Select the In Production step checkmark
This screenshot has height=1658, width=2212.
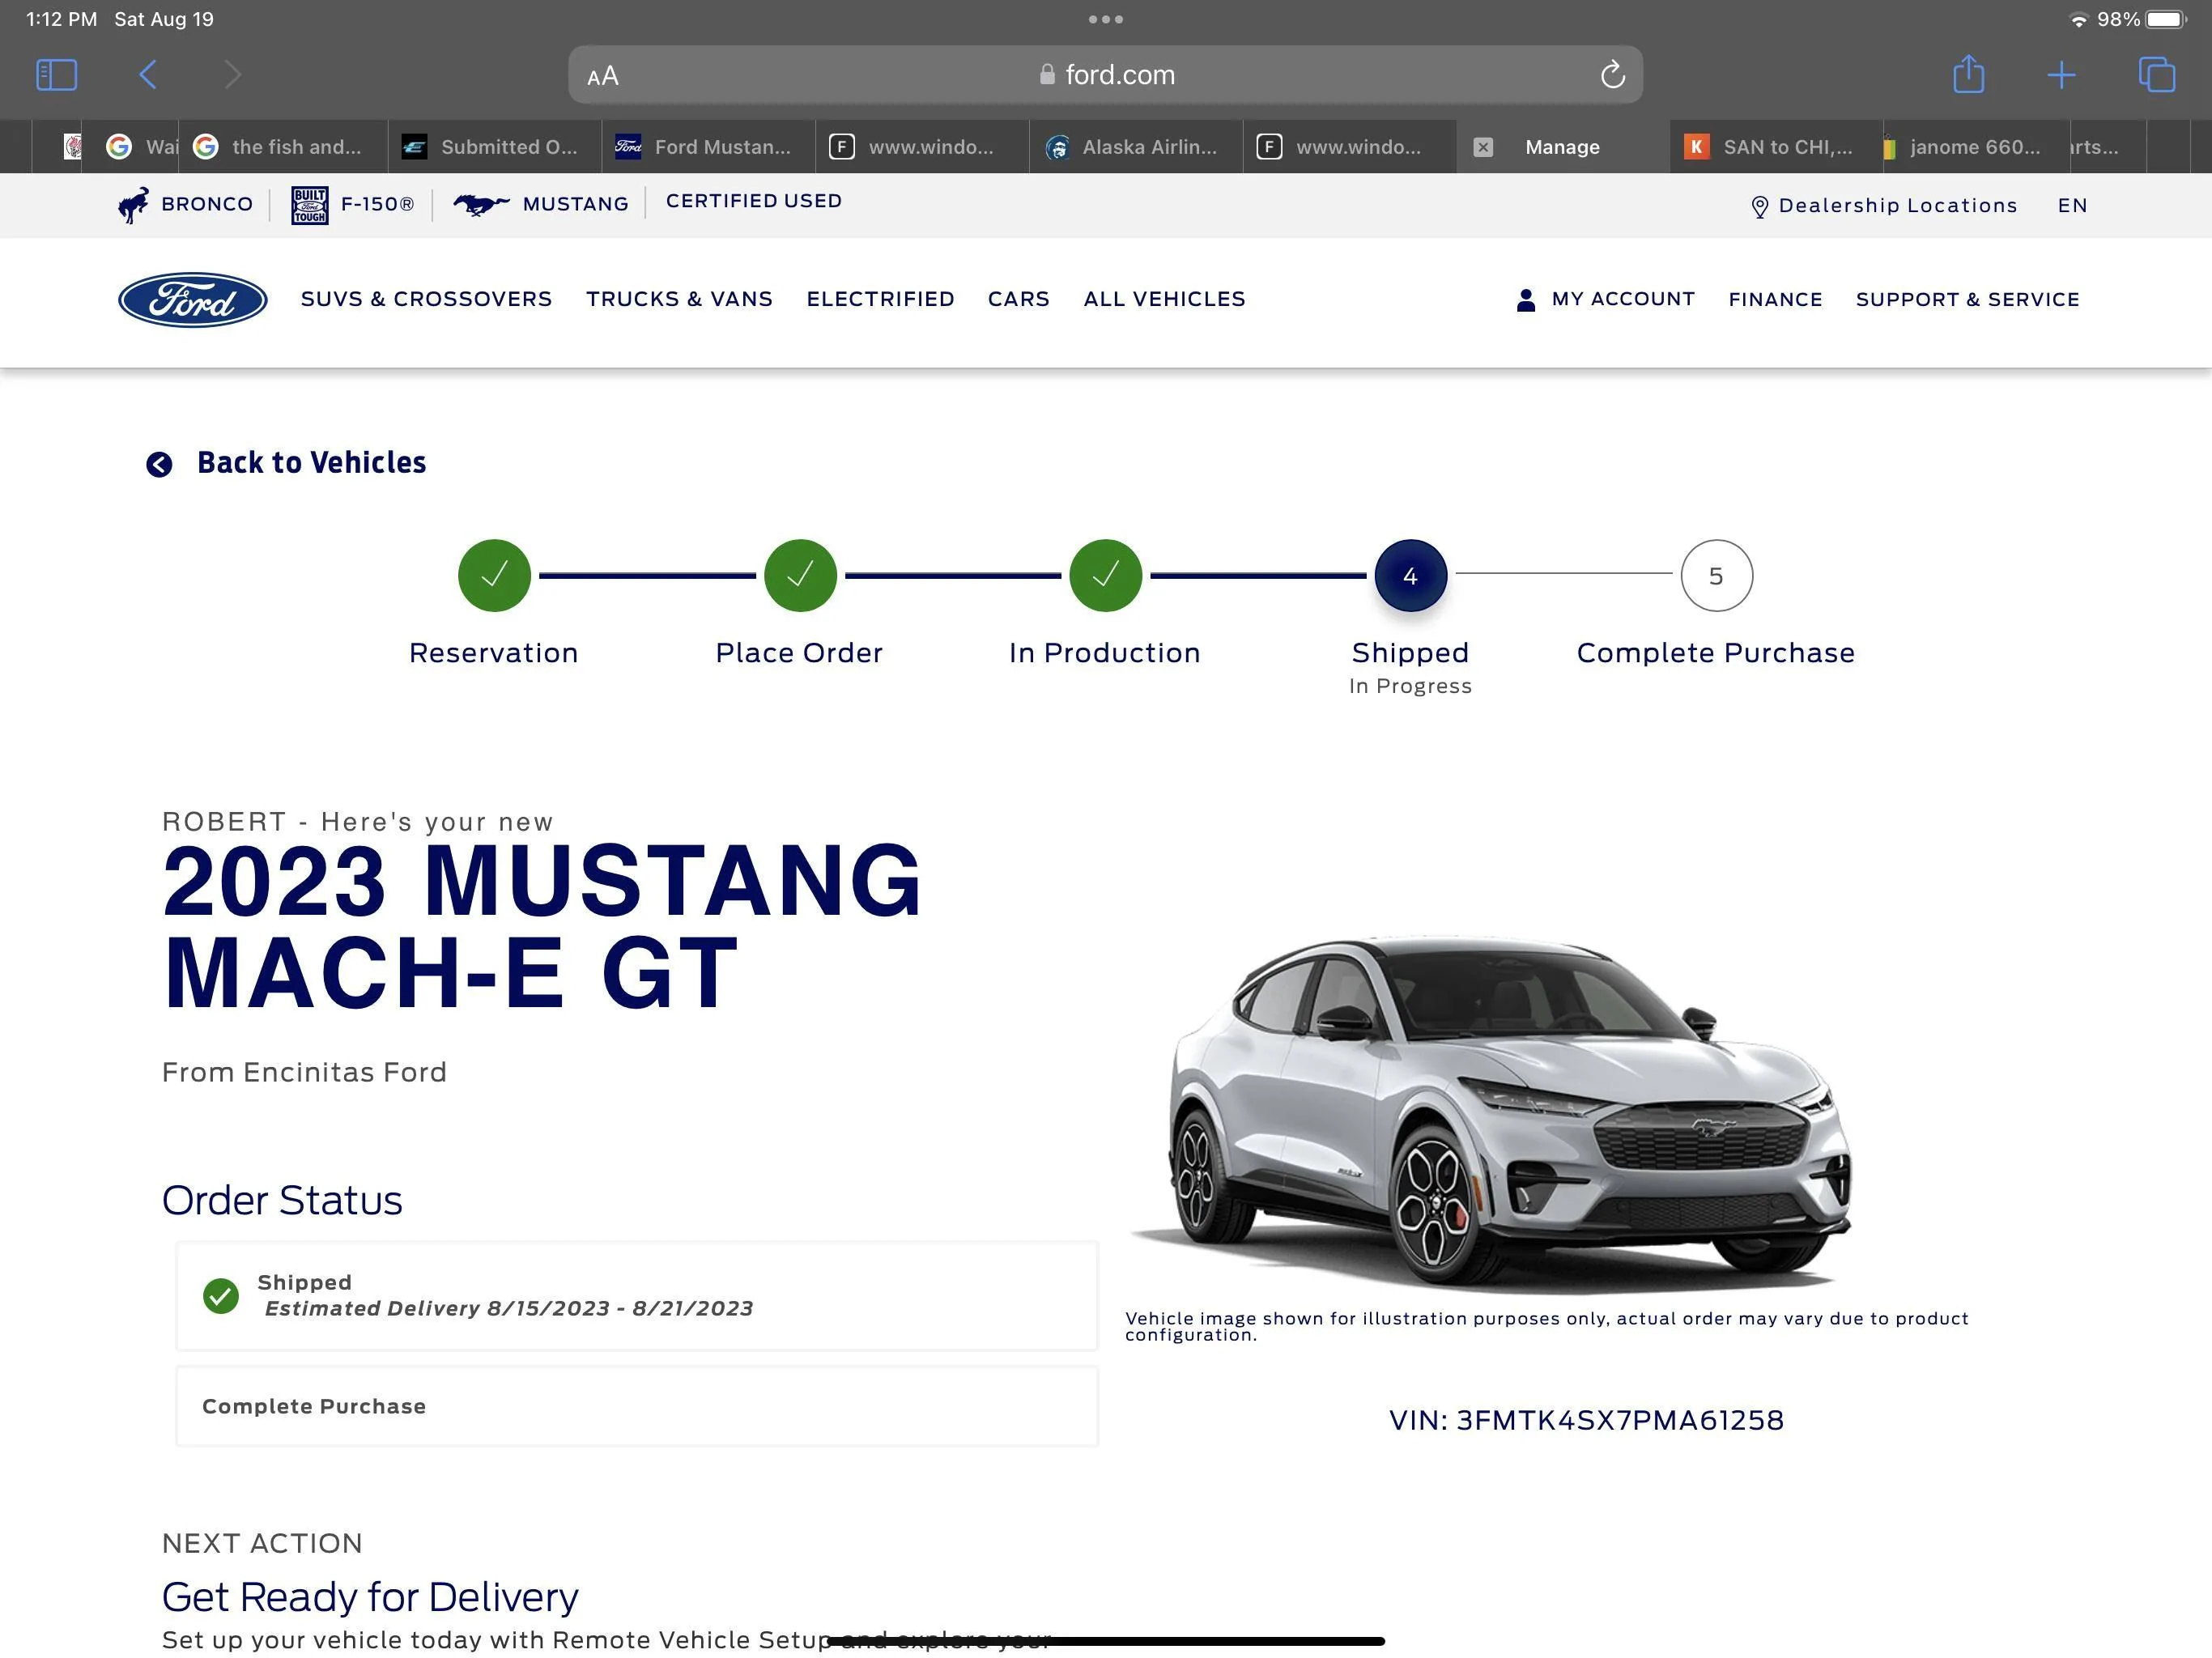pos(1105,576)
